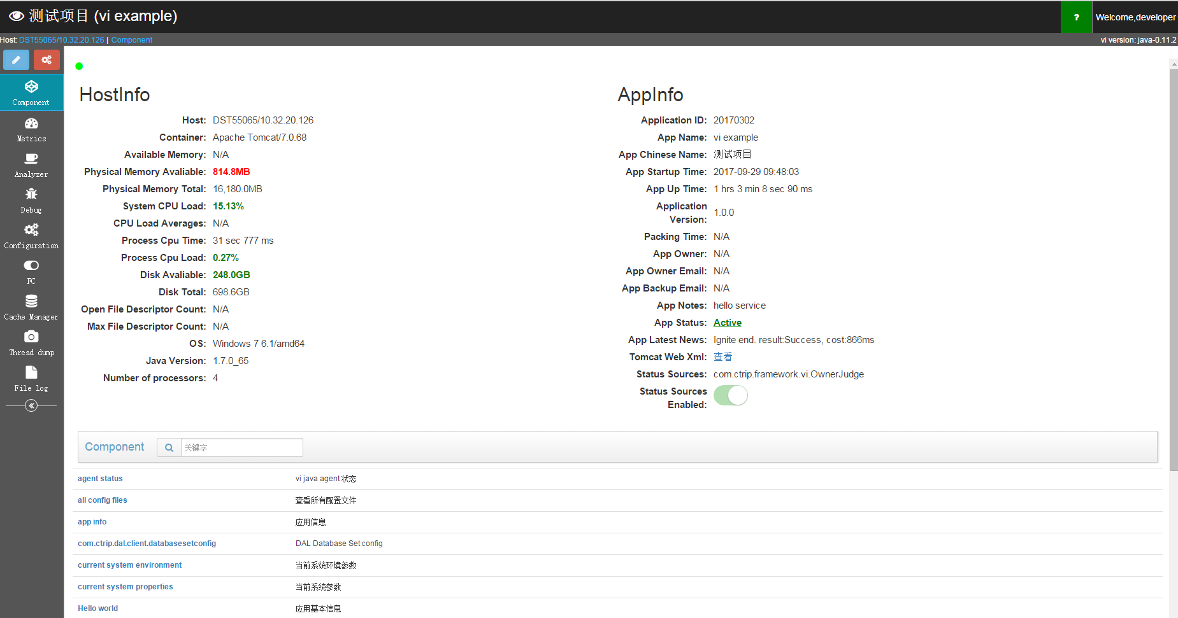
Task: Open the File log sidebar section
Action: click(x=31, y=379)
